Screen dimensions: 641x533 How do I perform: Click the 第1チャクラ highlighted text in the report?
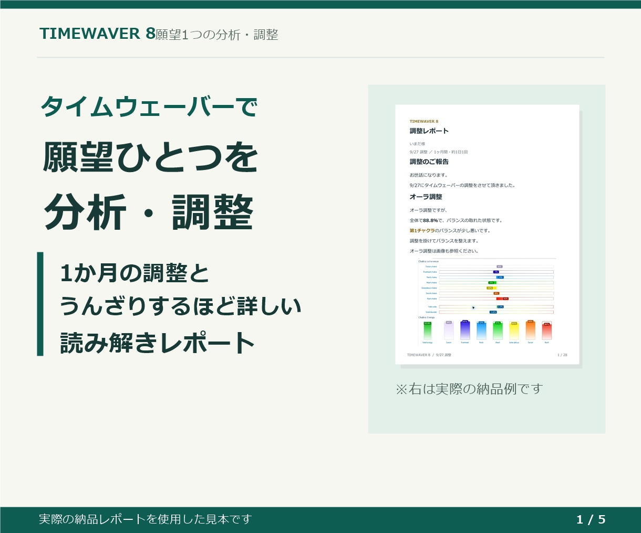[x=422, y=231]
